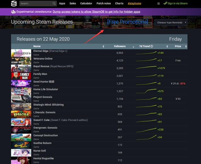The width and height of the screenshot is (201, 164).
Task: Click the Nurse Sofi title
Action: pyautogui.click(x=40, y=151)
